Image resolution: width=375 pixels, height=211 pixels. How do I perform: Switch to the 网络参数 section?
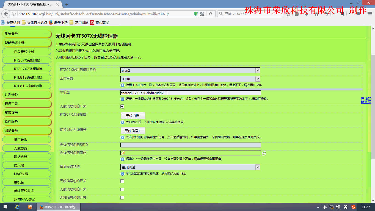click(26, 131)
